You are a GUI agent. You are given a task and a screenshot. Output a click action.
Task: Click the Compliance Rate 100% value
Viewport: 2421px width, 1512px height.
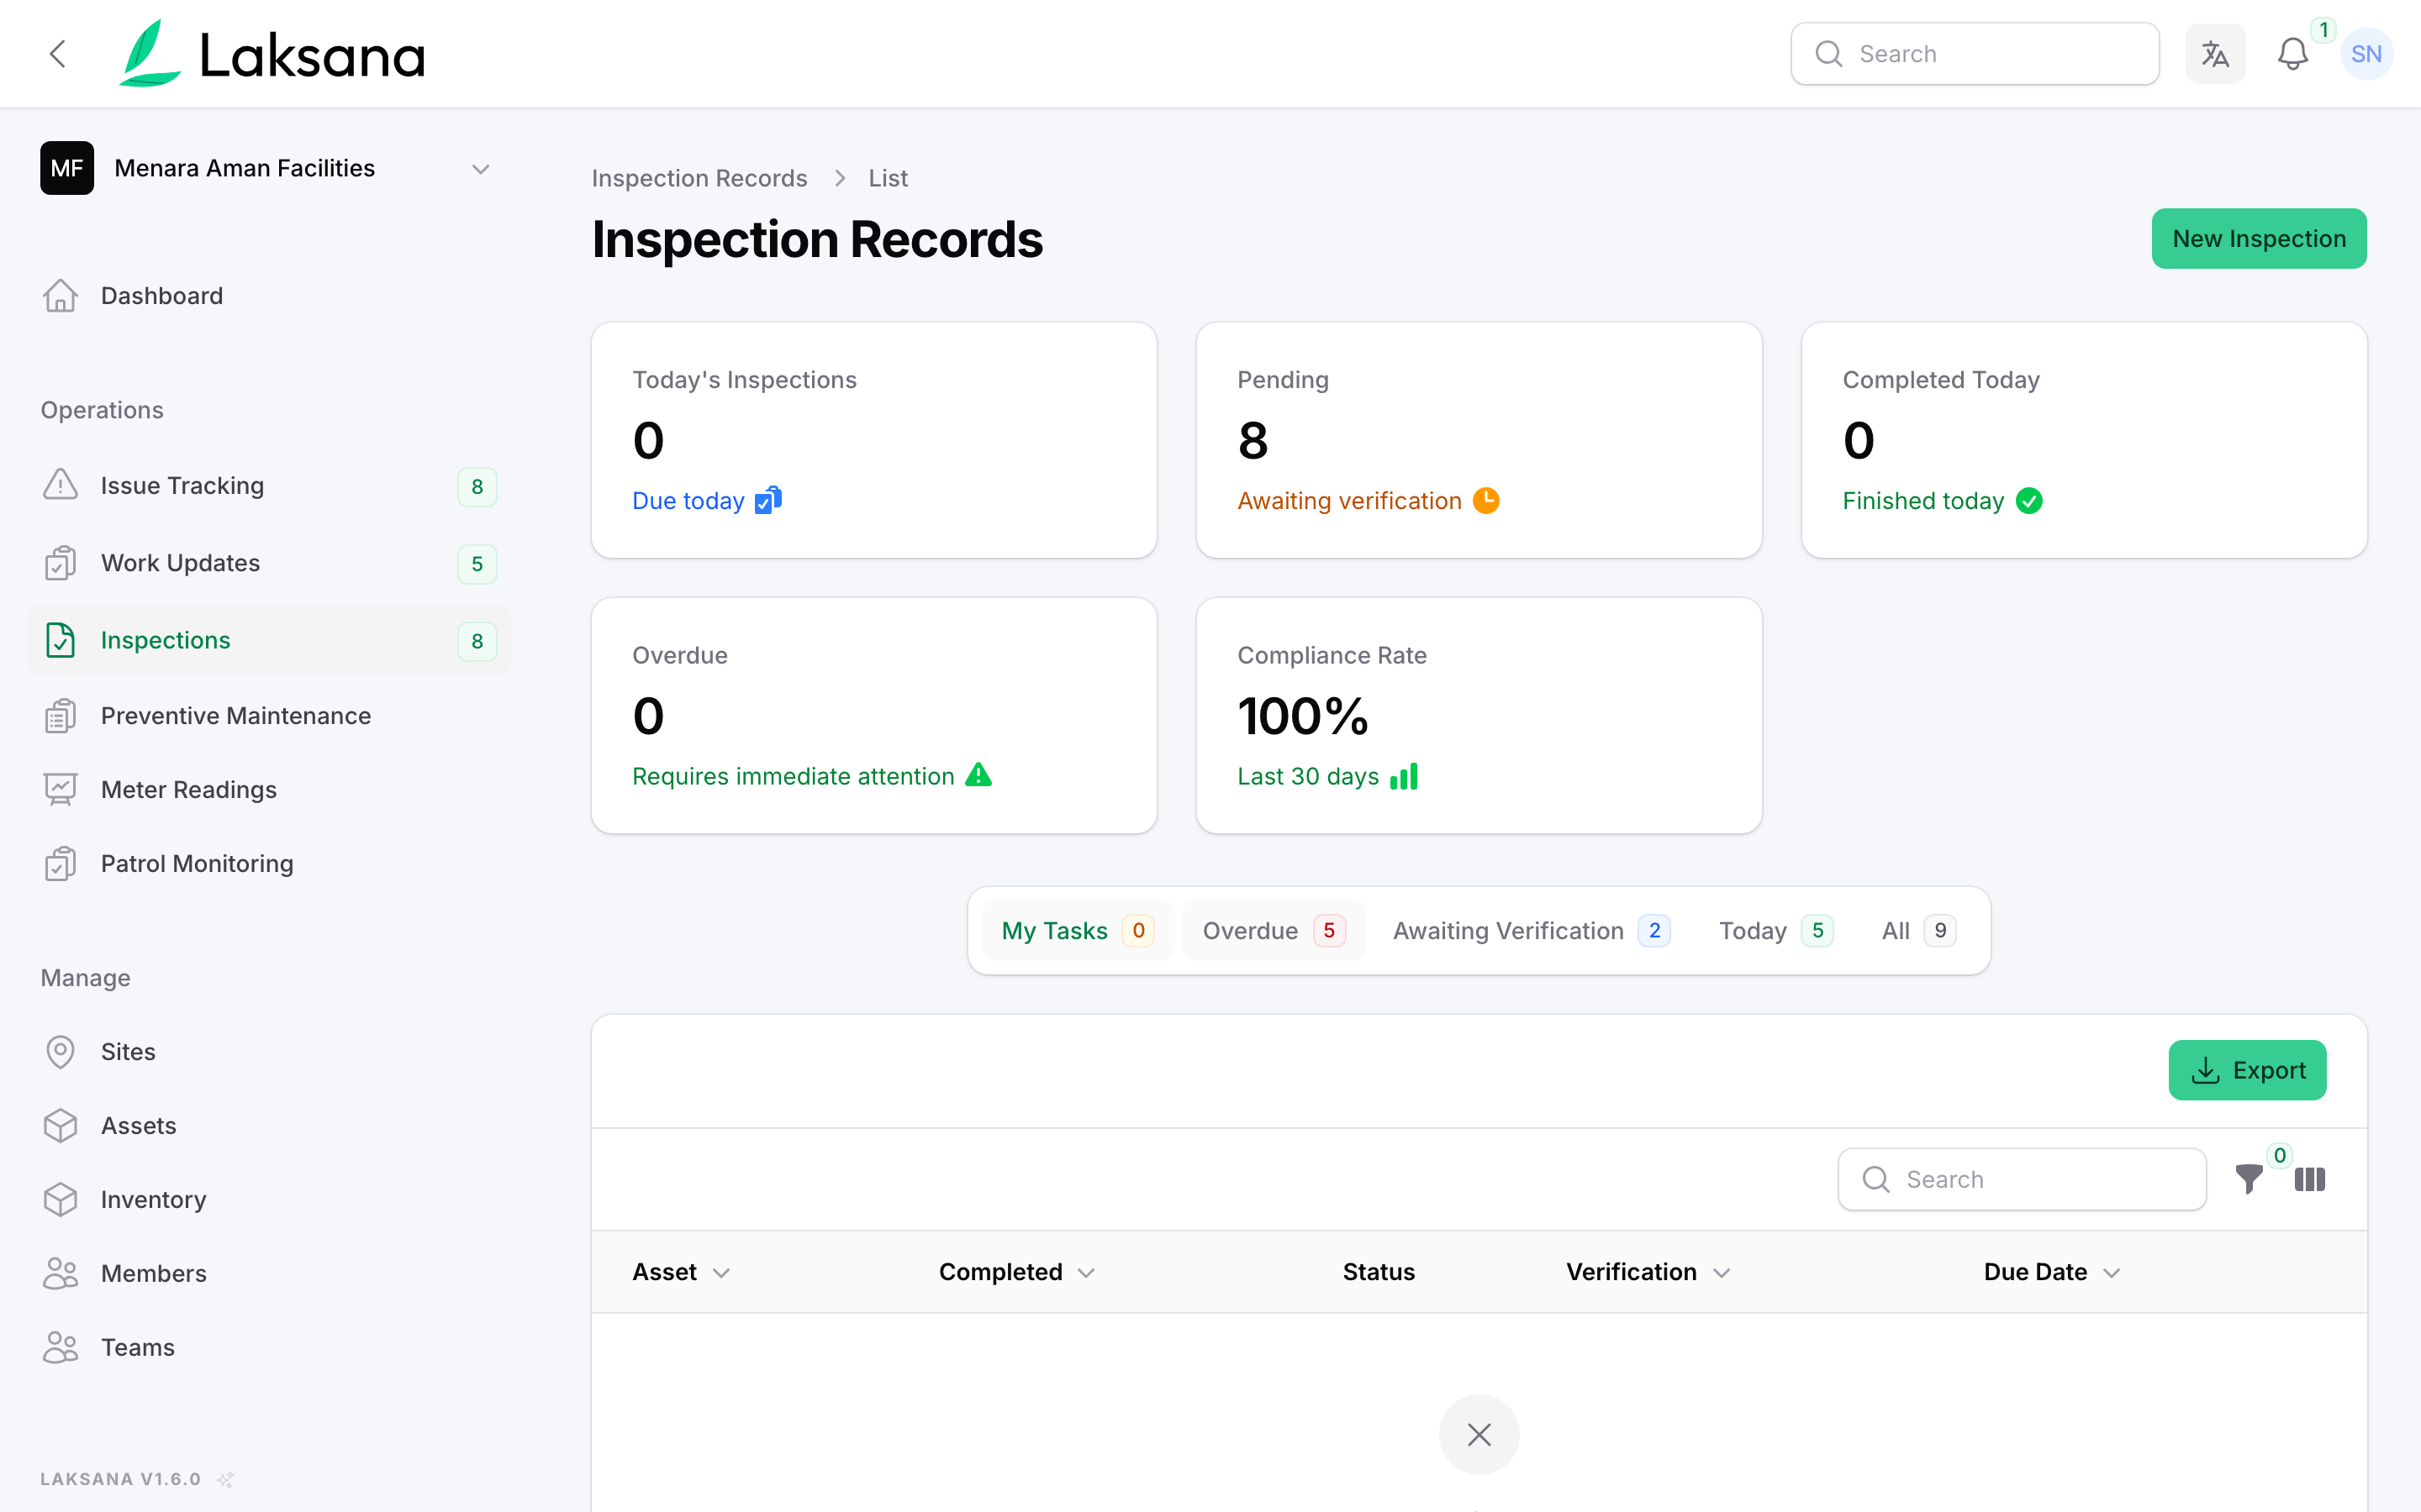[1302, 716]
